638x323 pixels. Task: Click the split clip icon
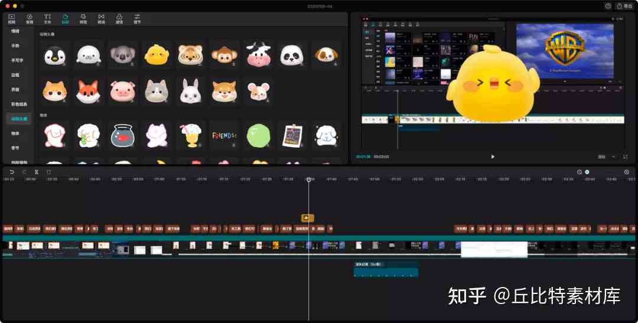(36, 172)
